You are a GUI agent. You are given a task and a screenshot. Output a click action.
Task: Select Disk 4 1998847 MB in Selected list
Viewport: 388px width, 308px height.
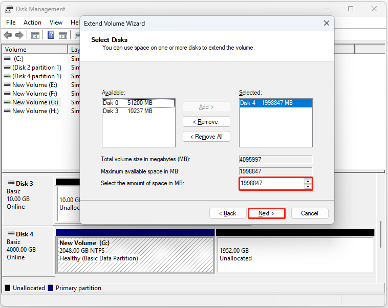click(x=276, y=103)
